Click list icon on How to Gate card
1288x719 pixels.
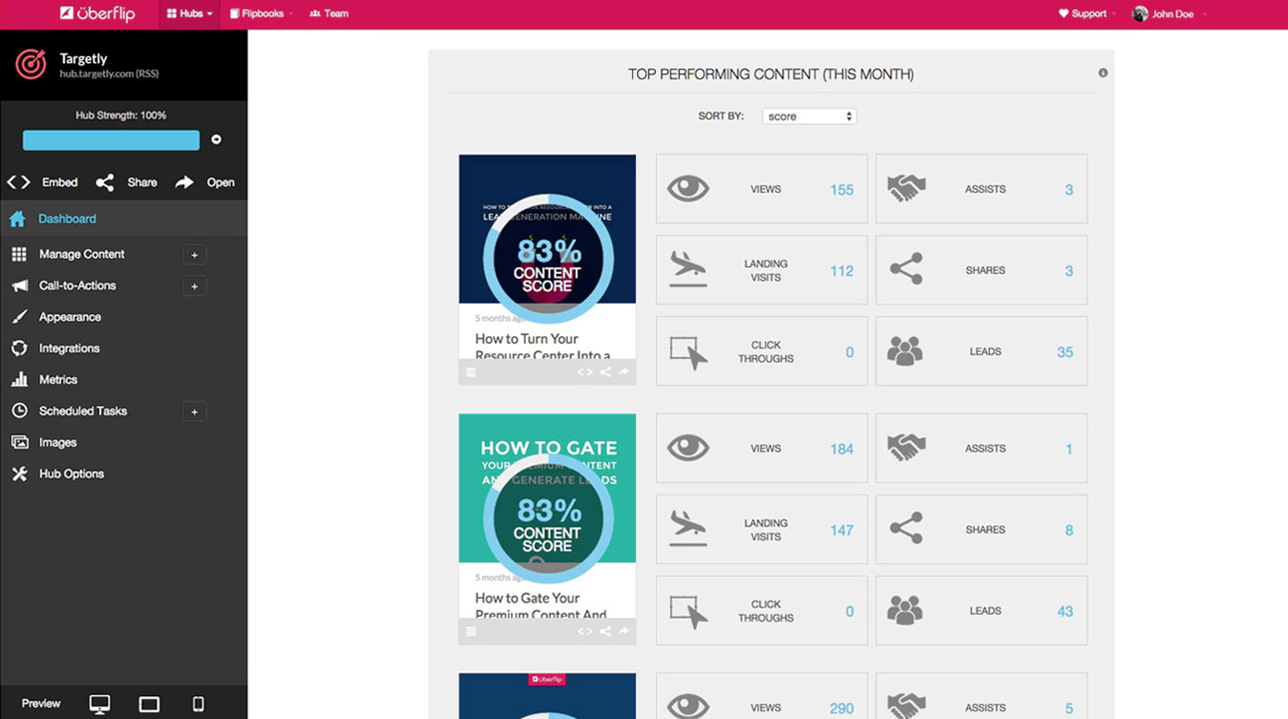(471, 631)
